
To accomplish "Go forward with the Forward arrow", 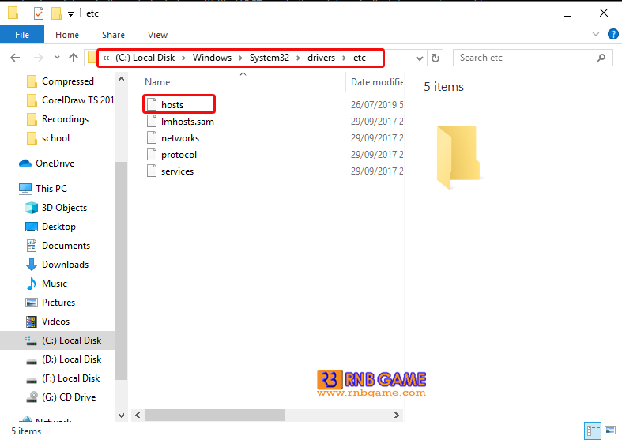I will click(x=38, y=58).
